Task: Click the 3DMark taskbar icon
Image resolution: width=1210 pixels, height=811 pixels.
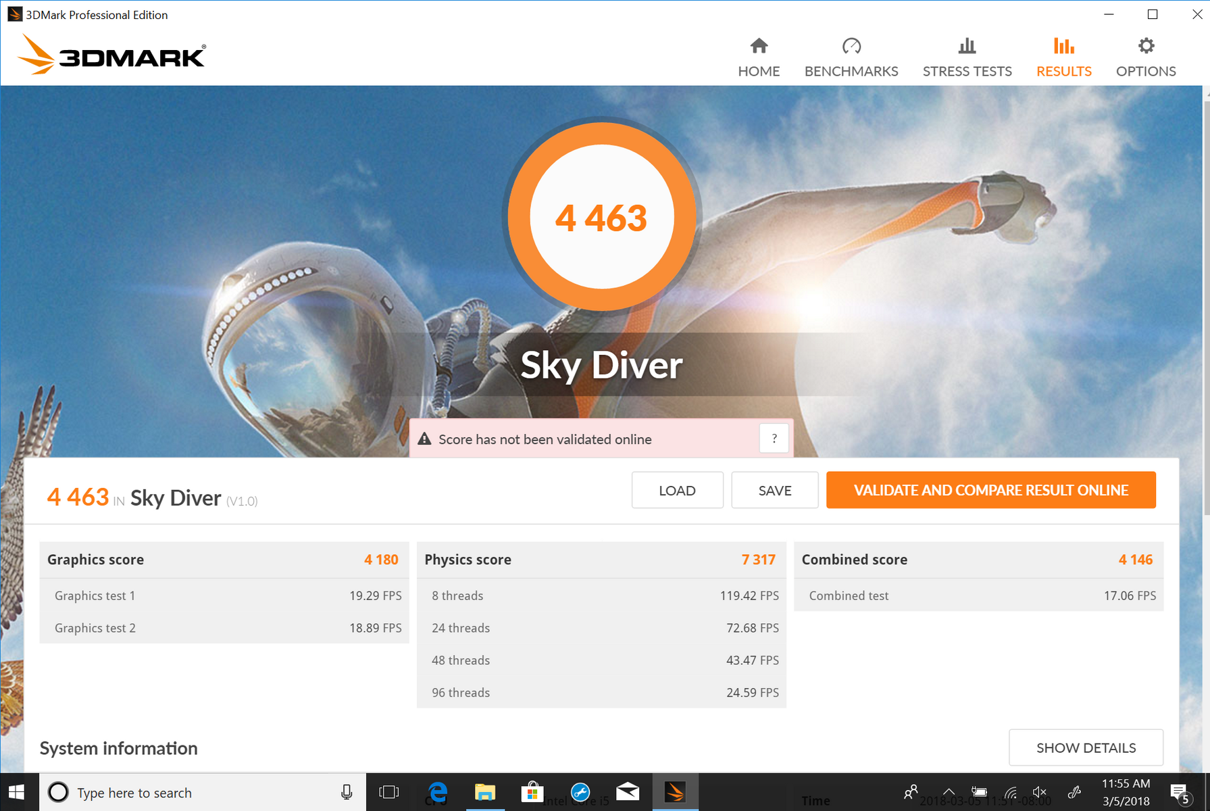Action: (x=675, y=792)
